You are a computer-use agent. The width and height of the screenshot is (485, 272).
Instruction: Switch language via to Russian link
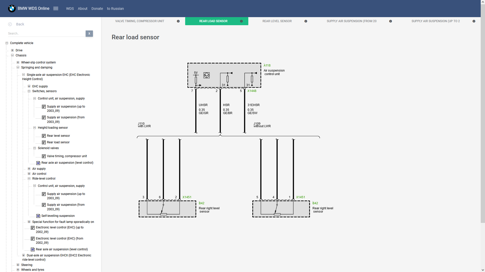tap(115, 9)
